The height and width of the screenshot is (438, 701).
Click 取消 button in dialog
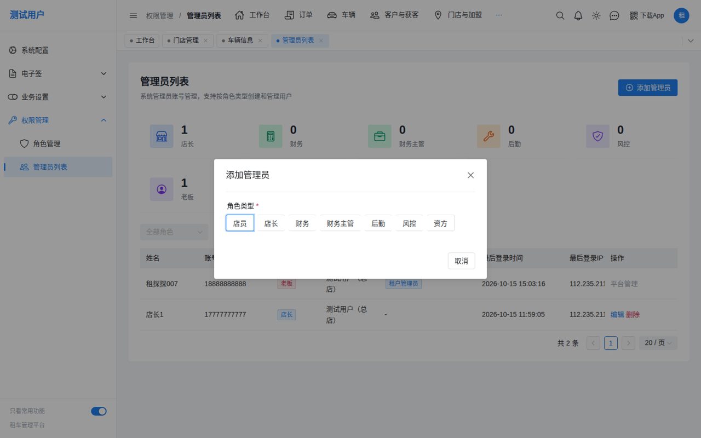coord(462,261)
